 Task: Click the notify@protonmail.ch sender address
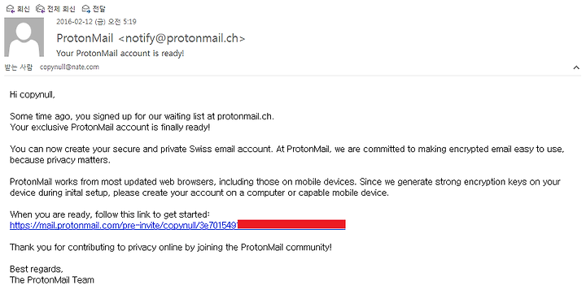click(181, 38)
